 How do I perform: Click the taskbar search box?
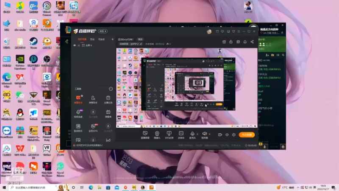(x=33, y=188)
